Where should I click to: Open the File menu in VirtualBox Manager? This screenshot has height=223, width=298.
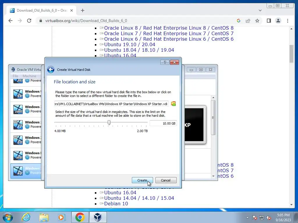point(15,76)
